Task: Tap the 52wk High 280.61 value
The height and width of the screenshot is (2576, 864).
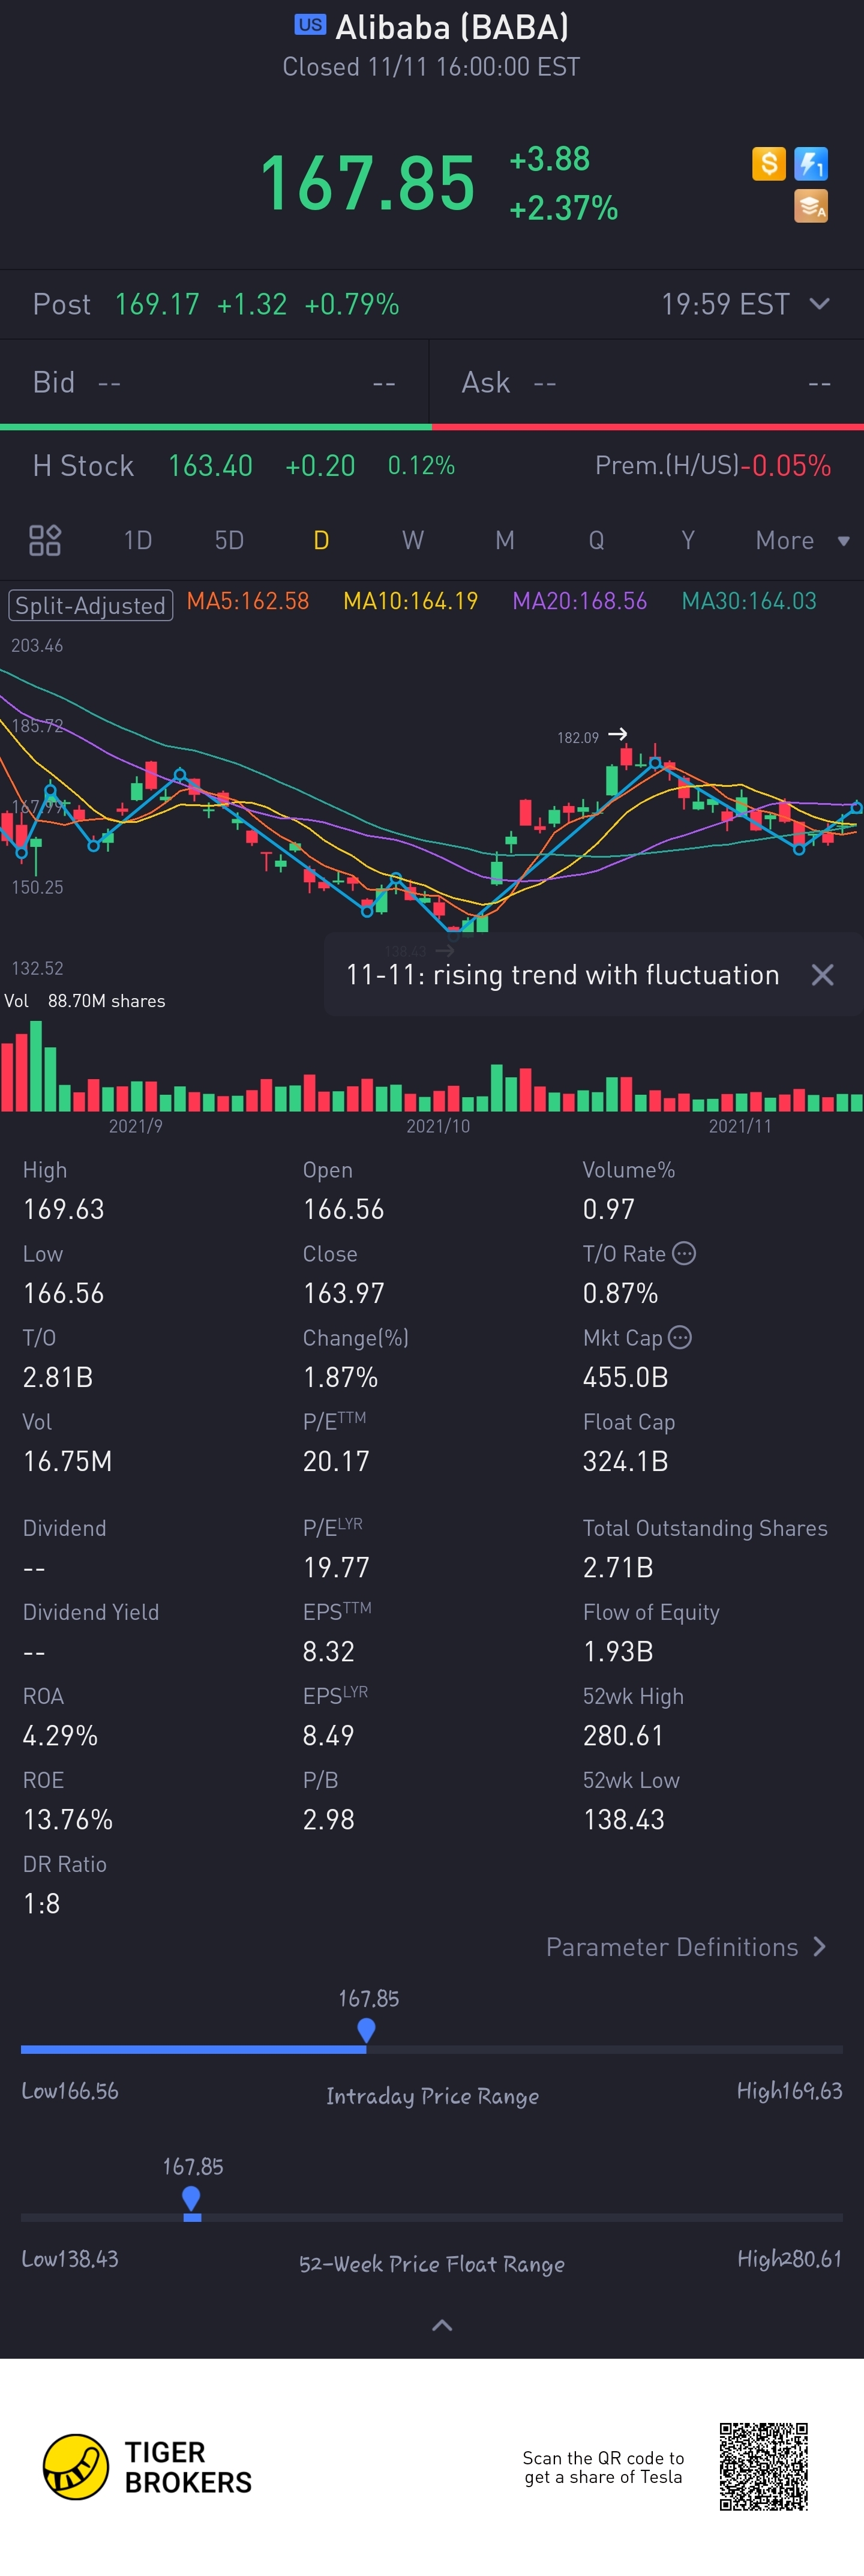Action: 623,1735
